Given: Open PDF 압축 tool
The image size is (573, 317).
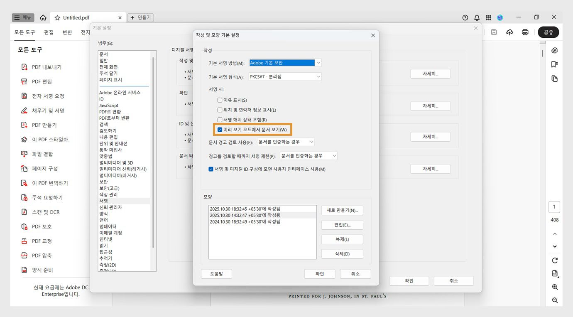Looking at the screenshot, I should [37, 256].
